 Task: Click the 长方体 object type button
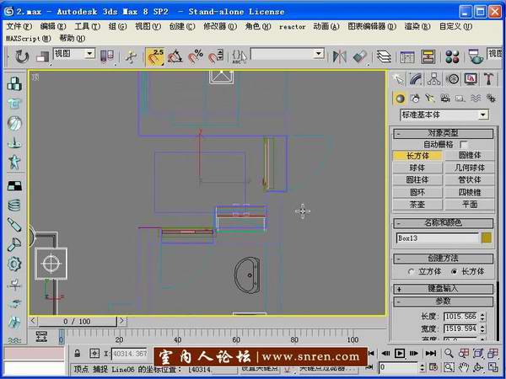(x=417, y=156)
